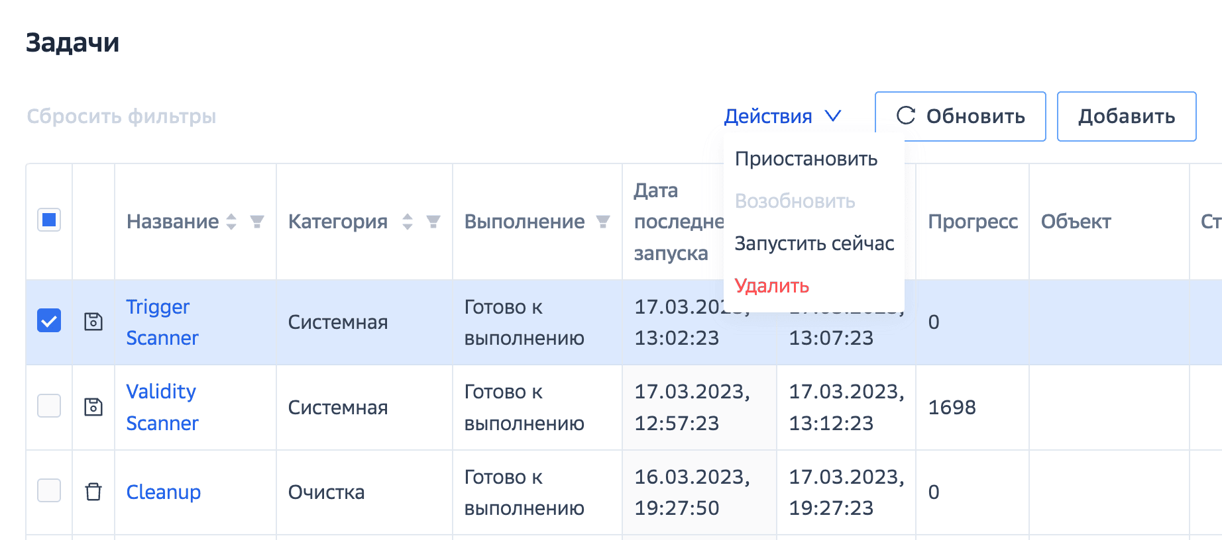This screenshot has width=1222, height=540.
Task: Click the save icon in Validity Scanner row
Action: (93, 407)
